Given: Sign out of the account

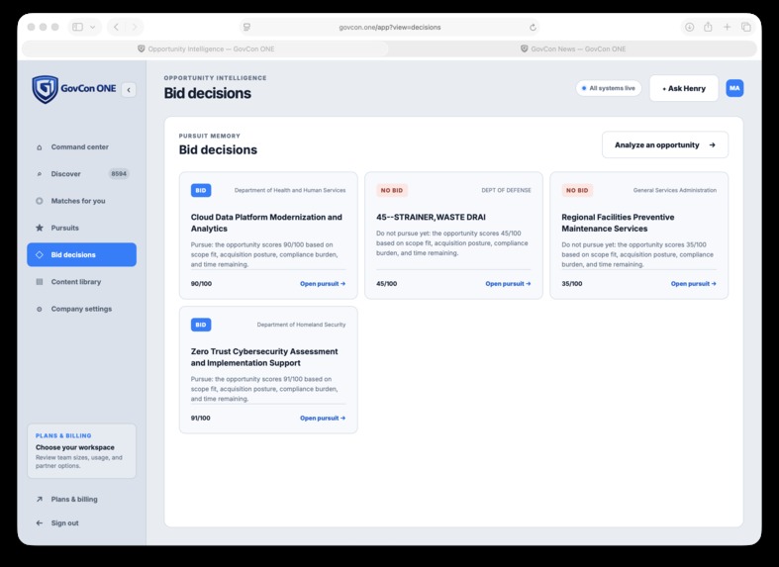Looking at the screenshot, I should pyautogui.click(x=64, y=522).
